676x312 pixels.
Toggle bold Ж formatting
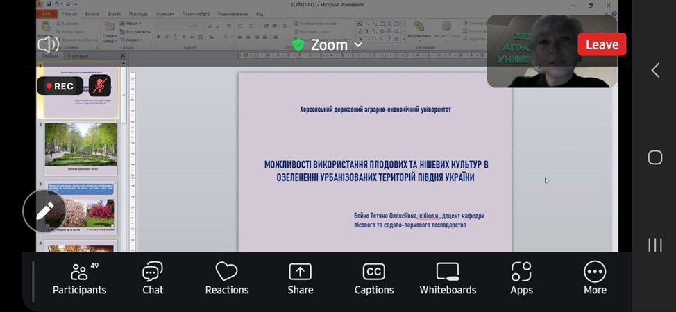(x=158, y=37)
